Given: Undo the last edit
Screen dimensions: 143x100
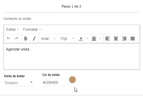Looking at the screenshot, I should point(8,39).
